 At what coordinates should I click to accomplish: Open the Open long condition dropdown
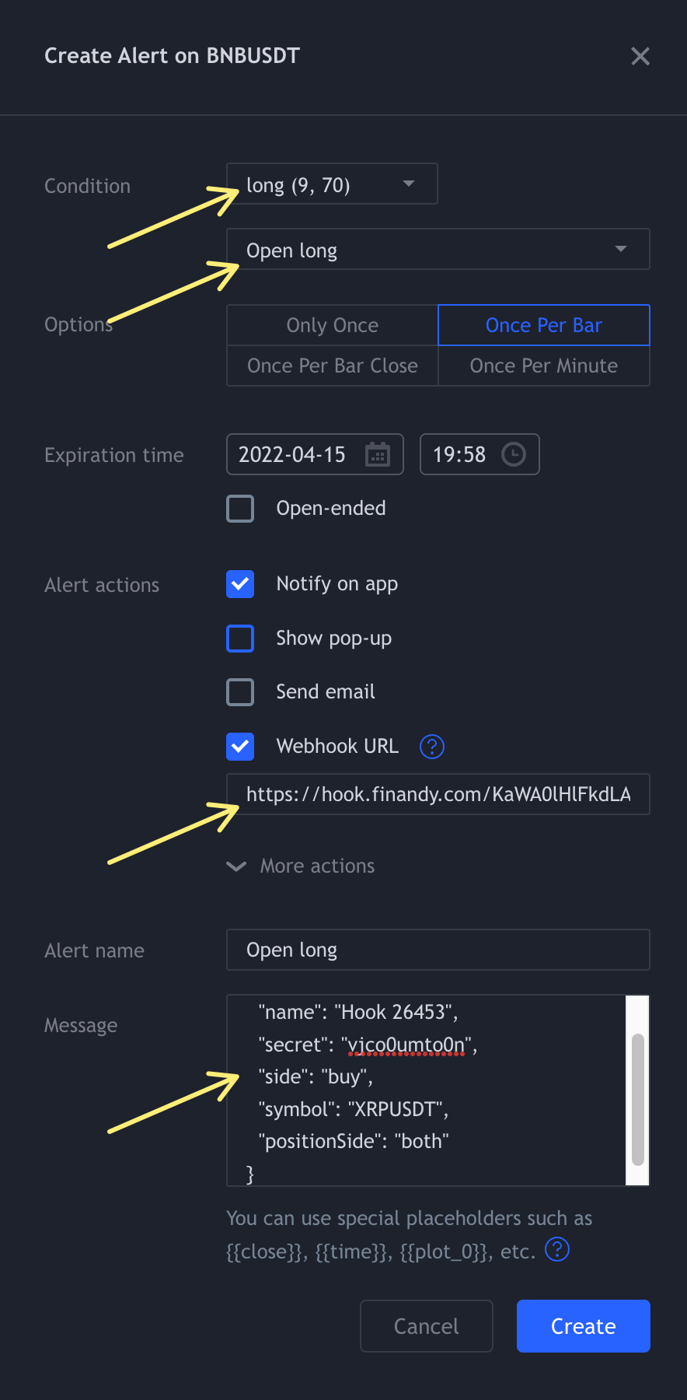[x=438, y=250]
